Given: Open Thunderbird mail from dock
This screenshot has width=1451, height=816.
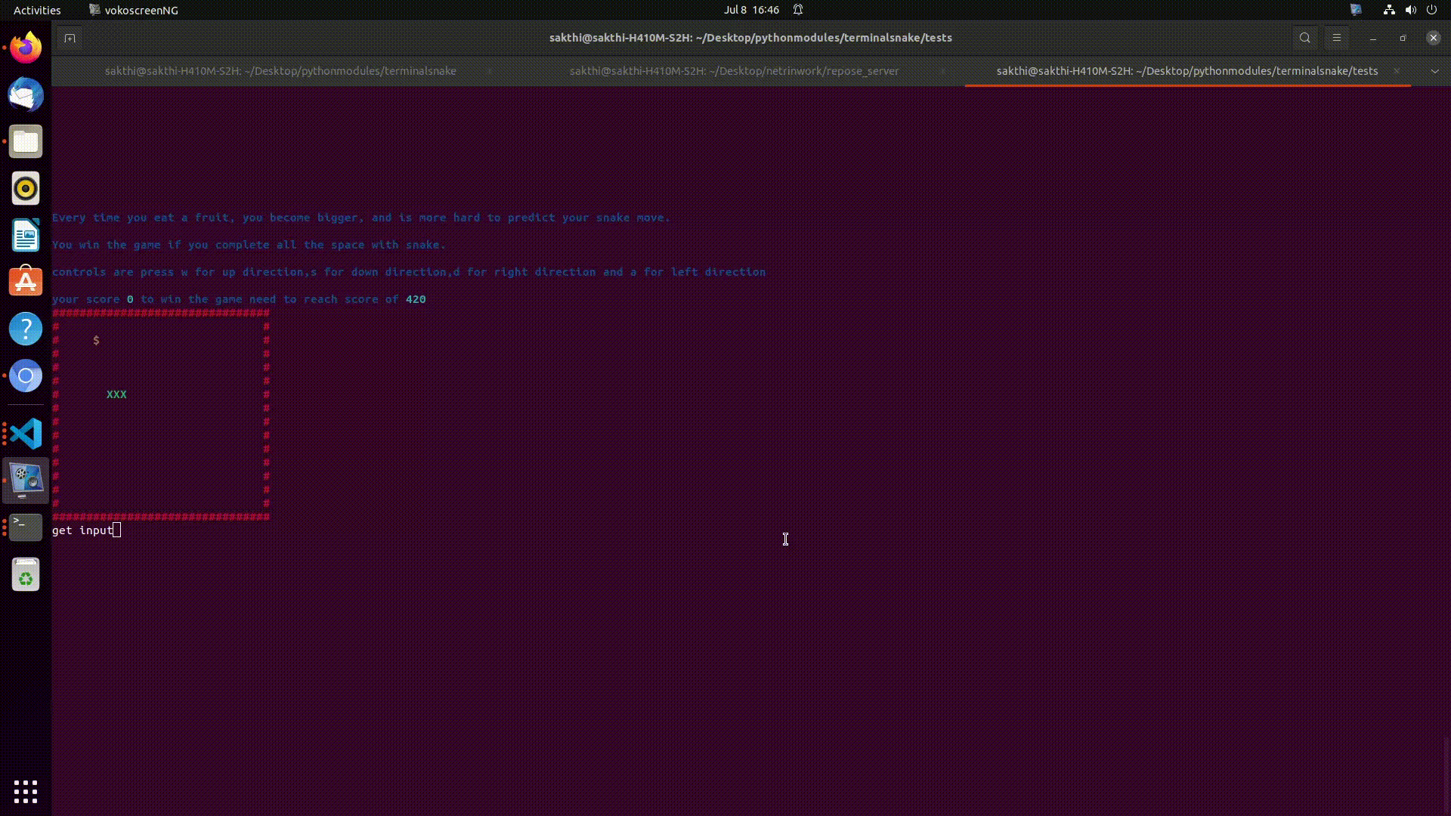Looking at the screenshot, I should [26, 95].
